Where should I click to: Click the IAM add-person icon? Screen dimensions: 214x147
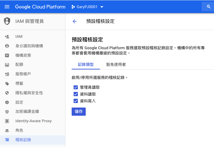pos(7,37)
